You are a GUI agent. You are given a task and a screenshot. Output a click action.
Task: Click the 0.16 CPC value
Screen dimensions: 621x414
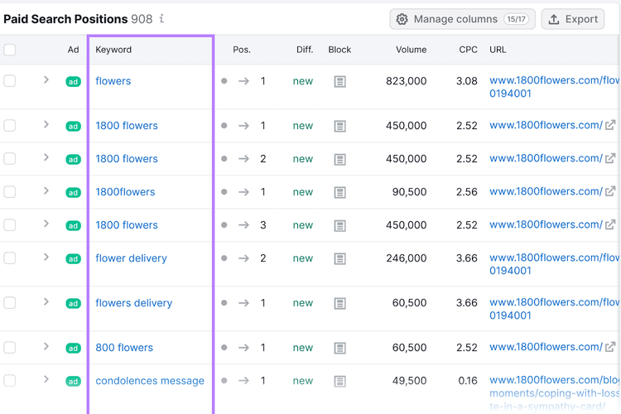click(x=468, y=381)
